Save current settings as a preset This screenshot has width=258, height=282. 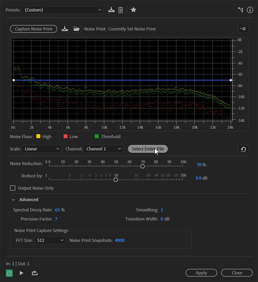111,10
